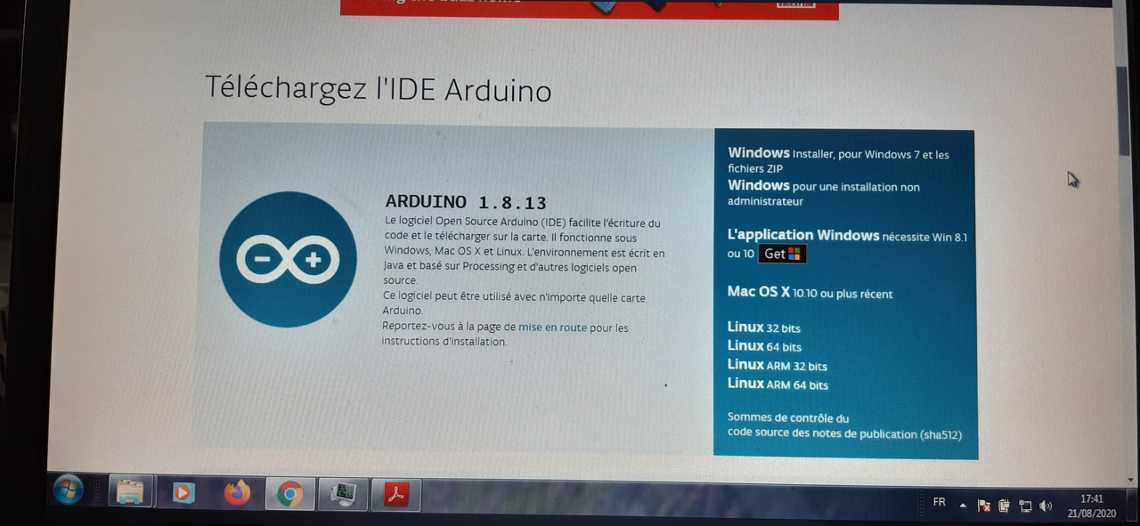Image resolution: width=1140 pixels, height=526 pixels.
Task: Open the Sommes de contrôle (sha512) link
Action: point(788,417)
